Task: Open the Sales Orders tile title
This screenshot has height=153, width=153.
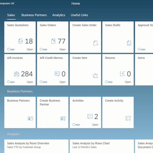Action: [48, 25]
